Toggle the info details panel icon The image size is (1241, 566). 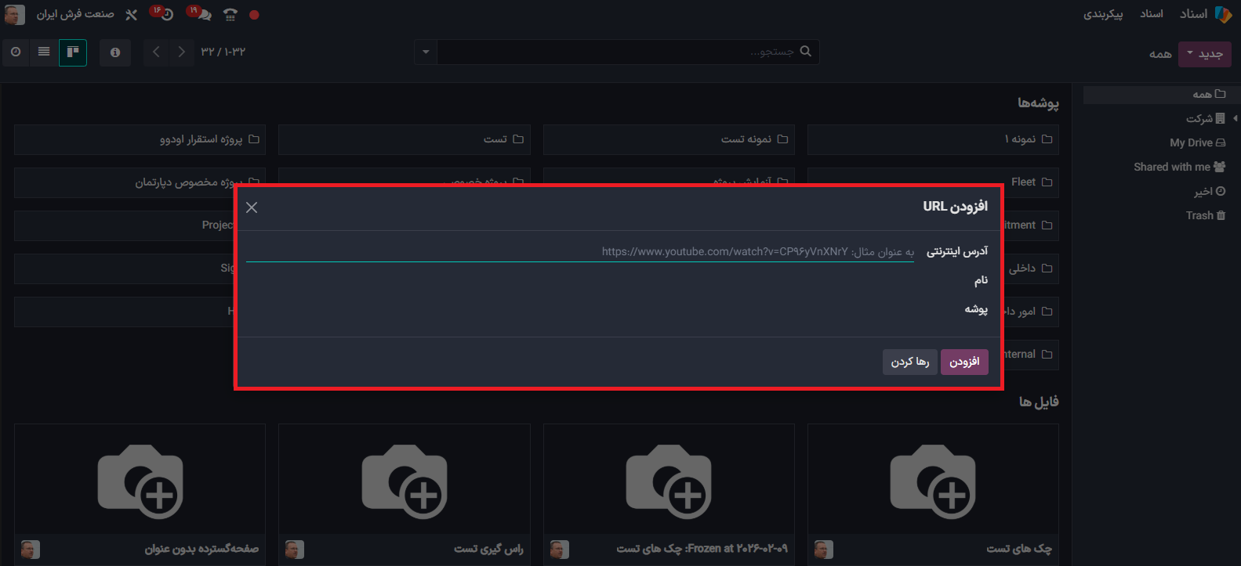tap(115, 52)
